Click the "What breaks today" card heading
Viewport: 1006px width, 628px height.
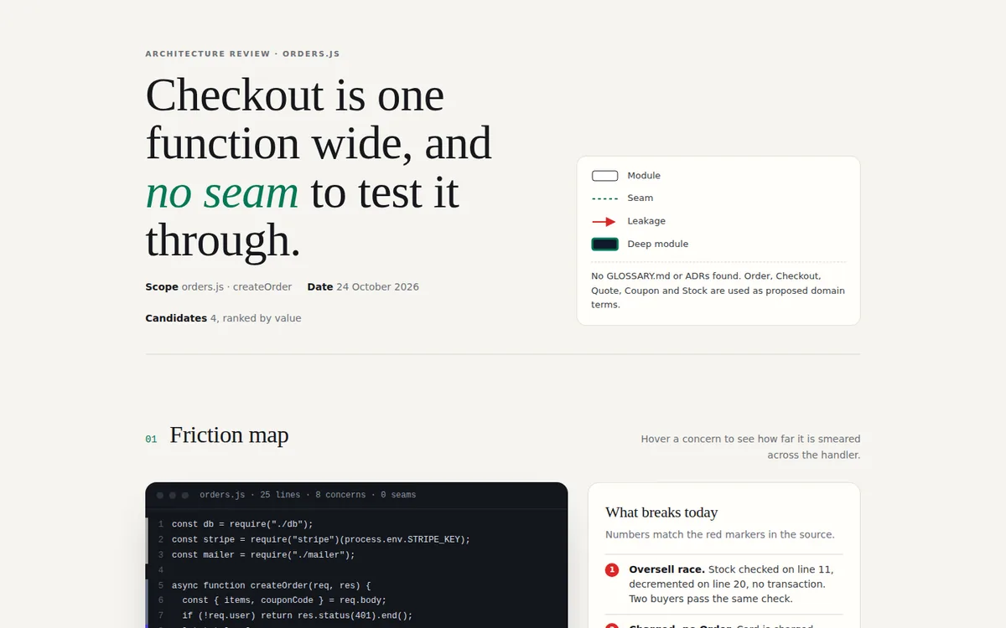(661, 512)
